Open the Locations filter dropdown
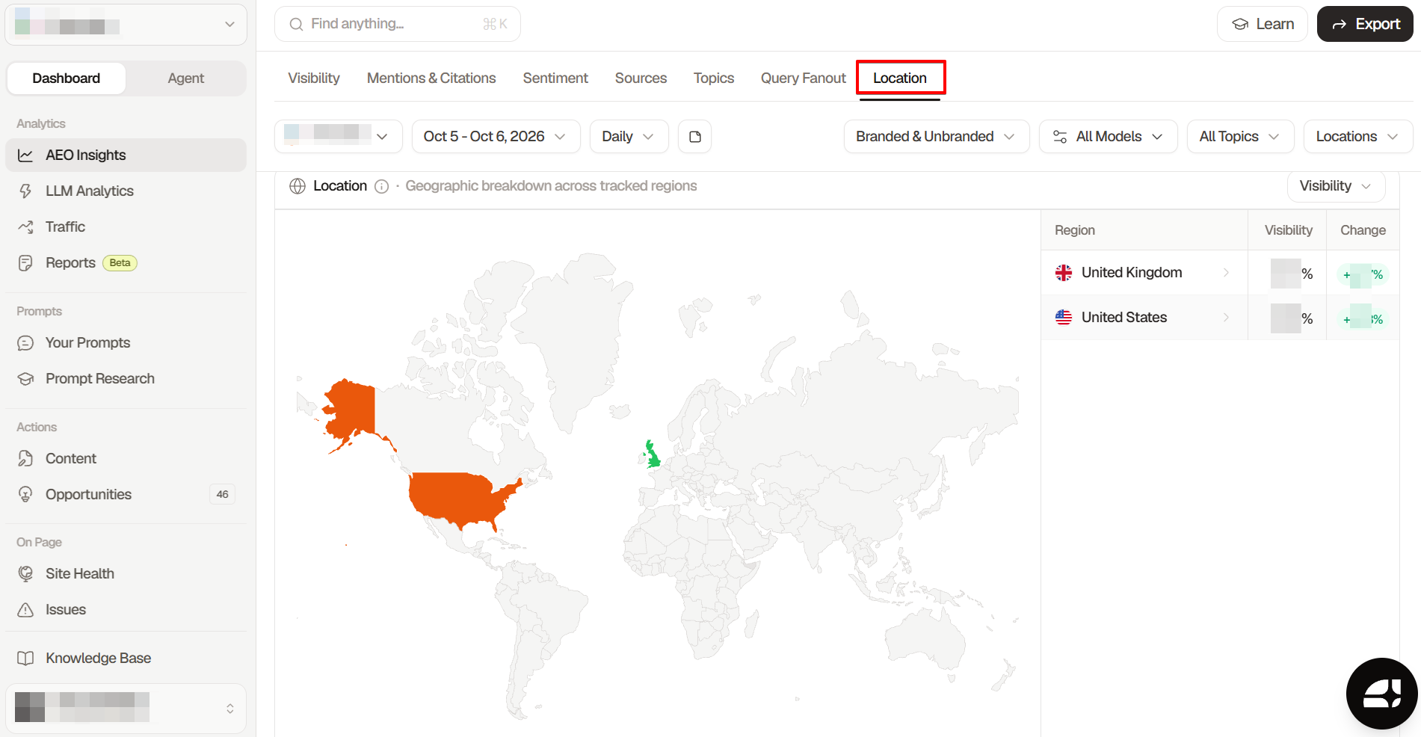The width and height of the screenshot is (1421, 737). point(1357,137)
